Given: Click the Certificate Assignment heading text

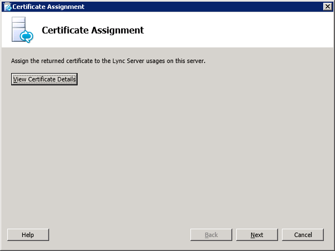Looking at the screenshot, I should pyautogui.click(x=93, y=30).
